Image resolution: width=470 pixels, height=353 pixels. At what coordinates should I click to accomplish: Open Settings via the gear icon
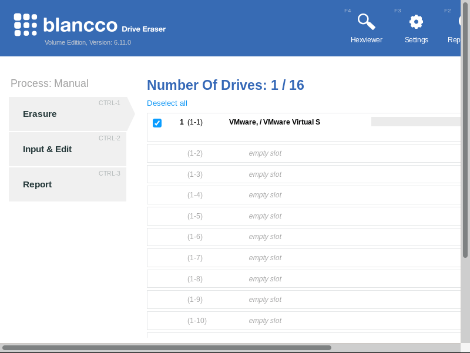point(416,21)
